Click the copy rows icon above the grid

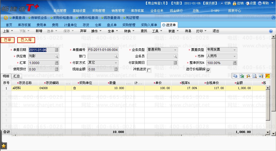[235, 76]
